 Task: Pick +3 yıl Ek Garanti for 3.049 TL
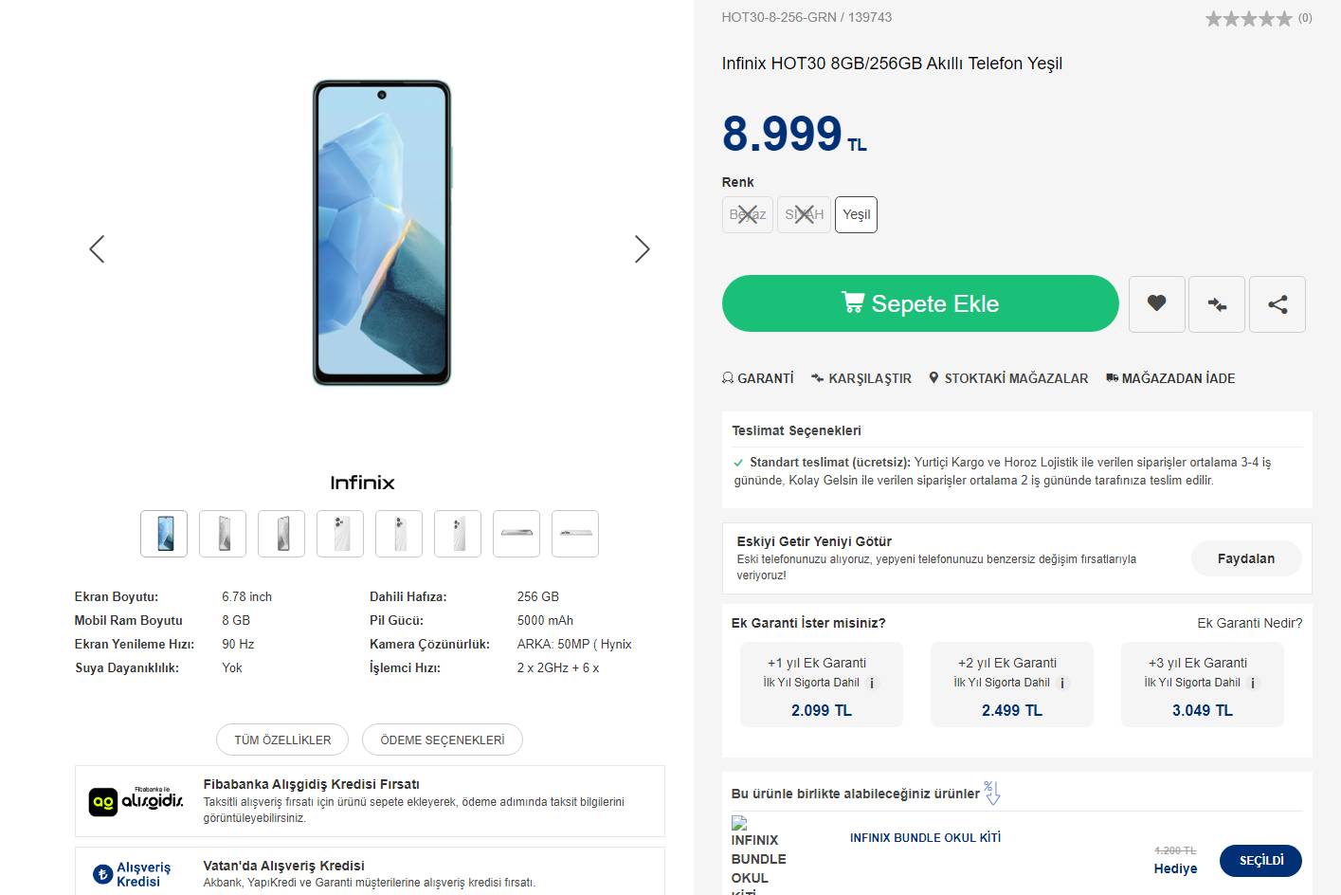coord(1202,686)
